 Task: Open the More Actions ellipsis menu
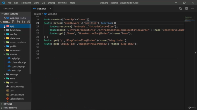[192, 9]
